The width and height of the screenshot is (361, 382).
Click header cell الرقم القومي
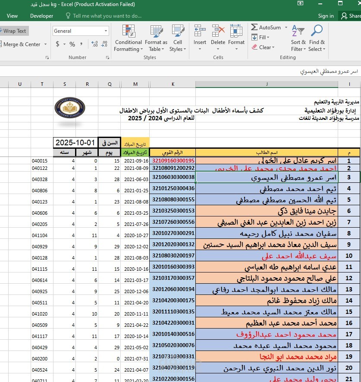pyautogui.click(x=173, y=153)
